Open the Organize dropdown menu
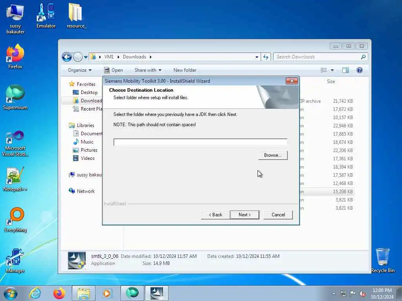This screenshot has height=301, width=402. point(79,70)
